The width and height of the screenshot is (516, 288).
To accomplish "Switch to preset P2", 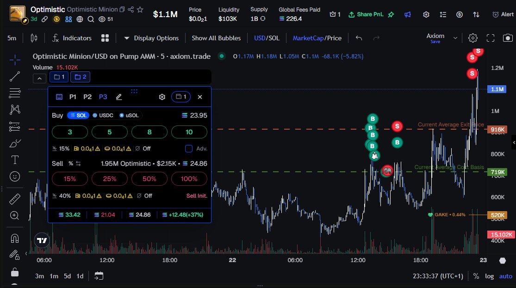I will (87, 97).
